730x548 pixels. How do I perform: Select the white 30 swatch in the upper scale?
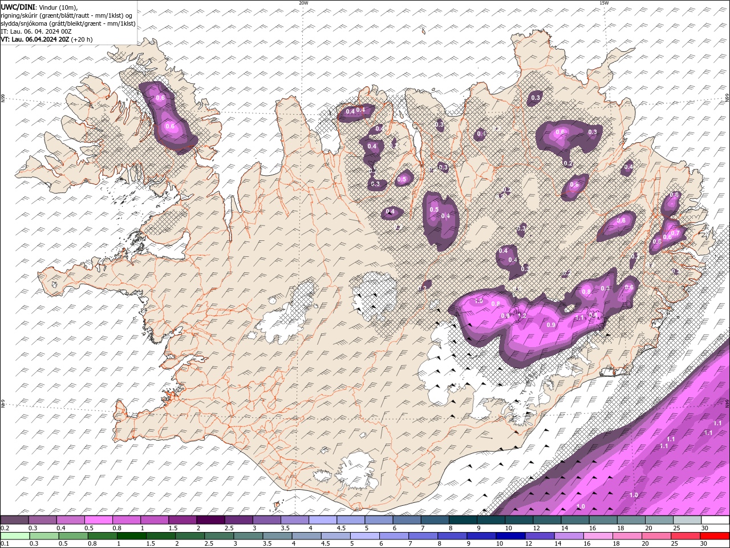coord(715,520)
